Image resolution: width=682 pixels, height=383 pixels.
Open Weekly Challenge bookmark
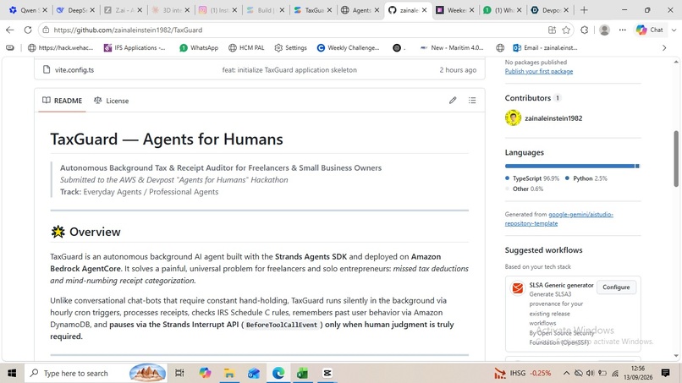[348, 48]
